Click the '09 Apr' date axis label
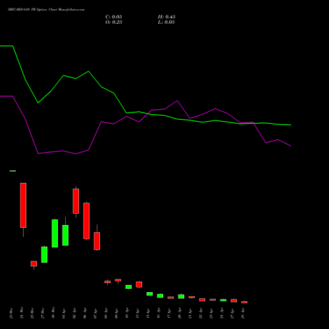Screen dimensions: 329x329 [x=116, y=313]
